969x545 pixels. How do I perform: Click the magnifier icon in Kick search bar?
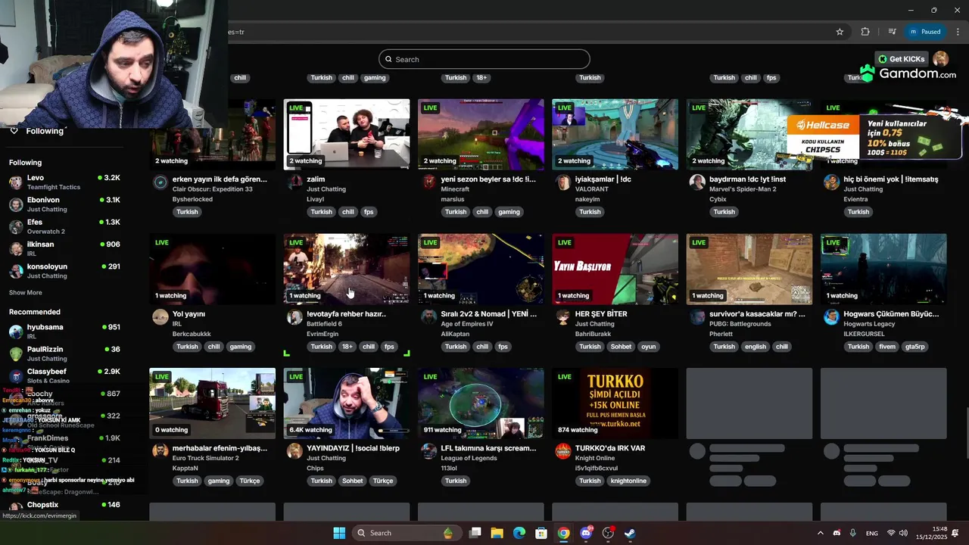coord(389,59)
